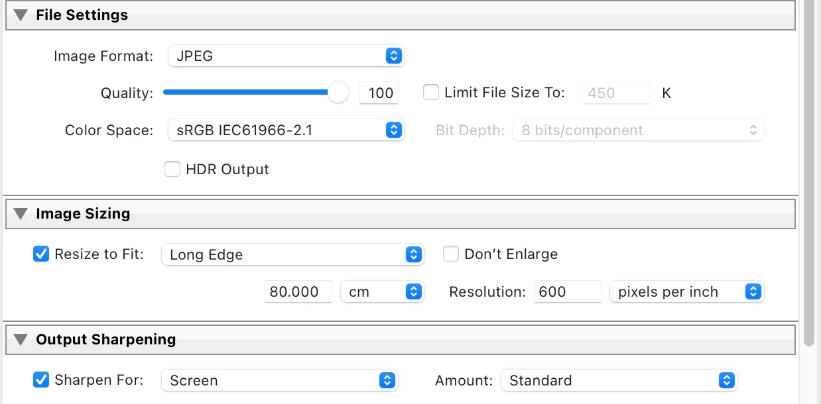This screenshot has height=404, width=821.
Task: Click the 80.000 size input field
Action: coord(298,291)
